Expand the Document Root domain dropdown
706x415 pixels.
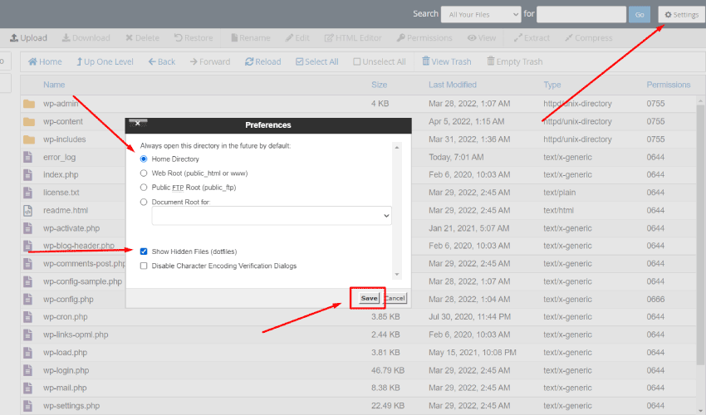[x=271, y=216]
